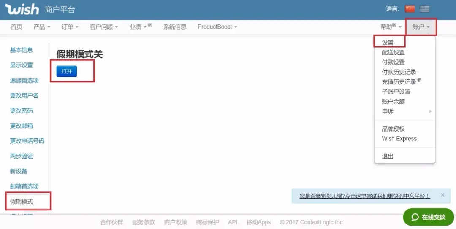Close the Chinese platform notification banner
Screen dimensions: 456x229
click(442, 195)
